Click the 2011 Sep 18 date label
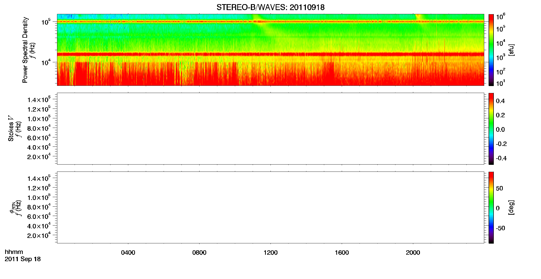 (x=23, y=259)
